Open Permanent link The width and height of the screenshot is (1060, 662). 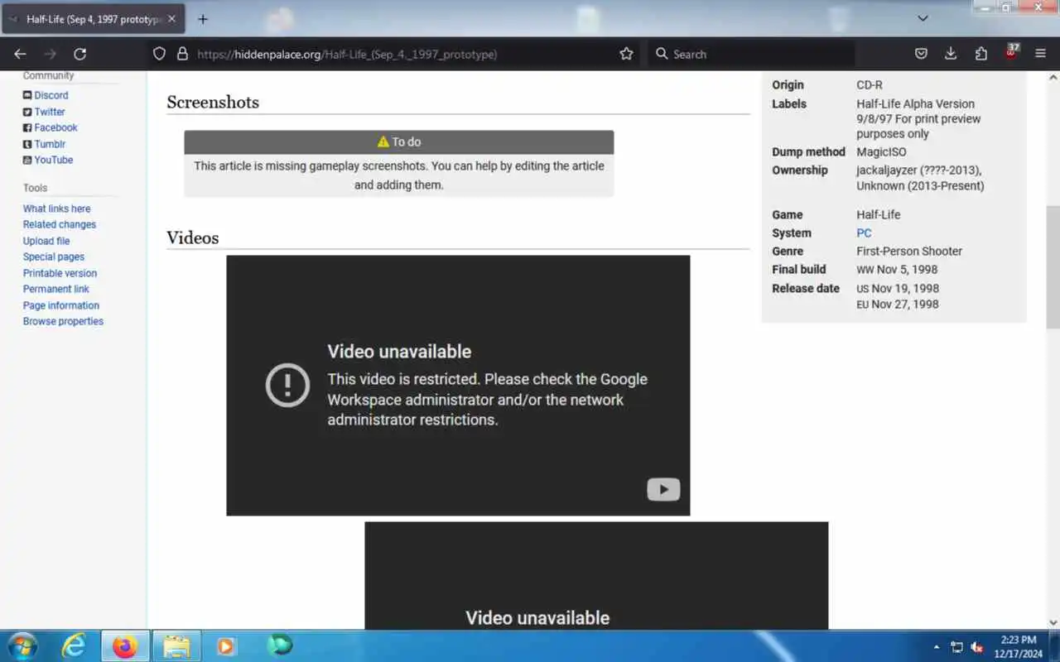point(56,289)
